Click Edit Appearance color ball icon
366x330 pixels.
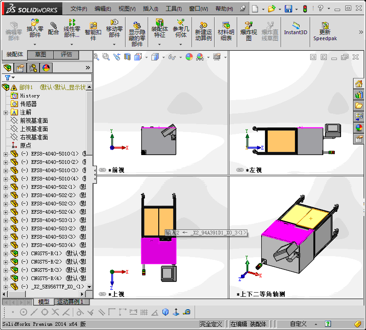coord(189,57)
